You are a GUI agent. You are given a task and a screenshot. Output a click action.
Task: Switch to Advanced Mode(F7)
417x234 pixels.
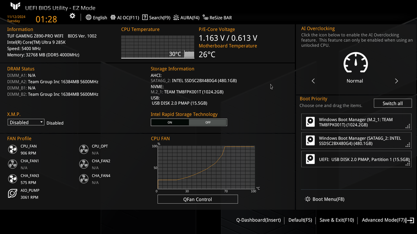388,220
